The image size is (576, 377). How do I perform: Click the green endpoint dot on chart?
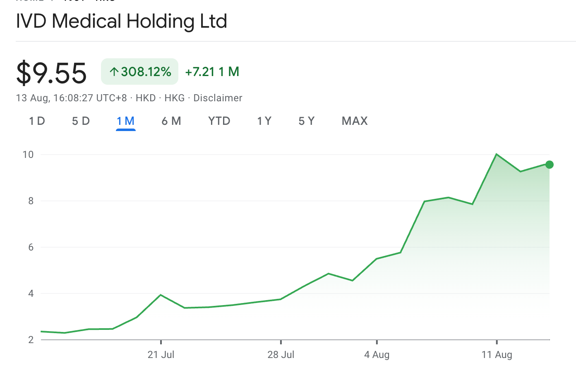click(x=549, y=165)
